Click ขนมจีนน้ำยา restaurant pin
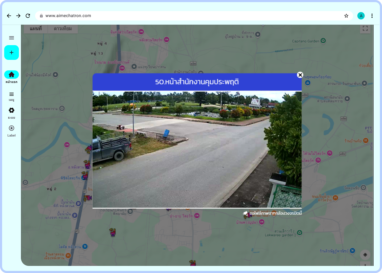The image size is (382, 273). (x=335, y=198)
